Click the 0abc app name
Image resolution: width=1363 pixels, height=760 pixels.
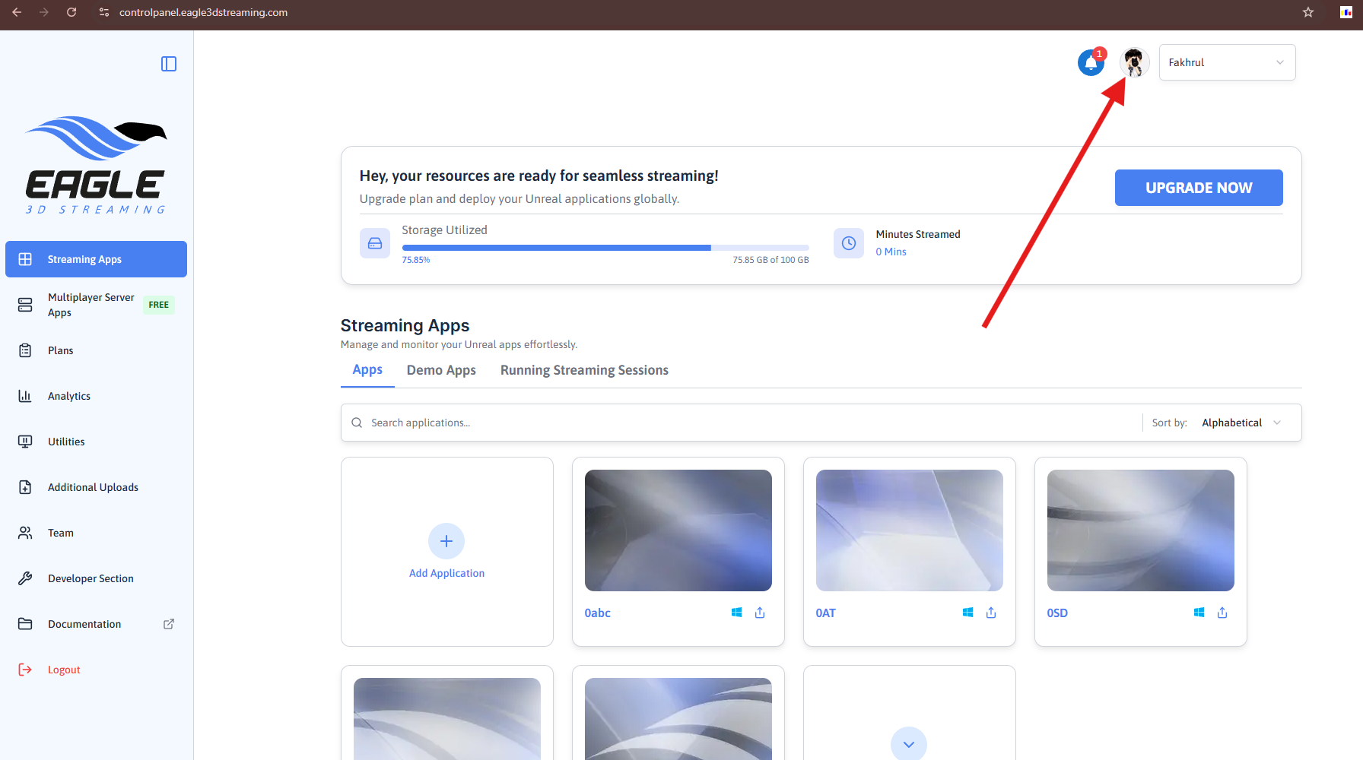[x=598, y=613]
